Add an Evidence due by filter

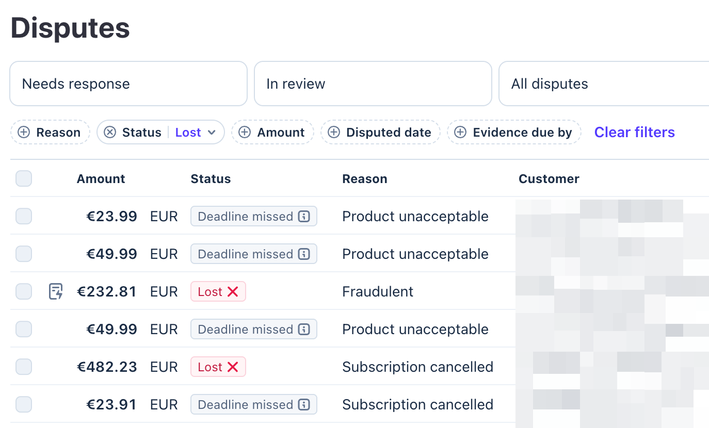coord(514,133)
